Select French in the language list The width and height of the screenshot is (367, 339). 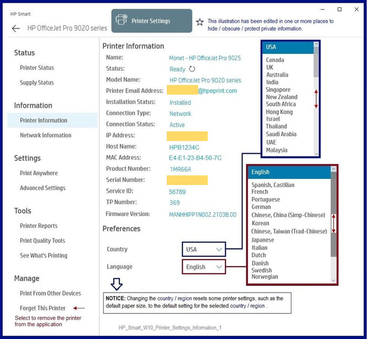click(x=260, y=192)
